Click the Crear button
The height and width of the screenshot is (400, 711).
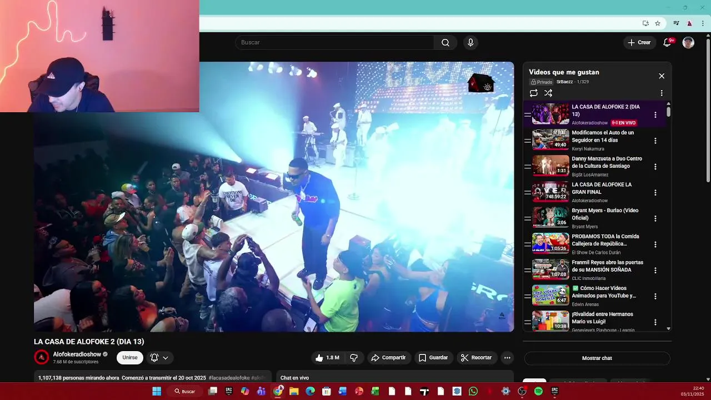(x=639, y=43)
